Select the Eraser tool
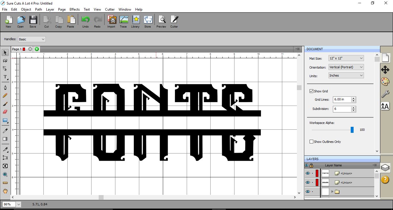Image resolution: width=393 pixels, height=210 pixels. pyautogui.click(x=5, y=112)
